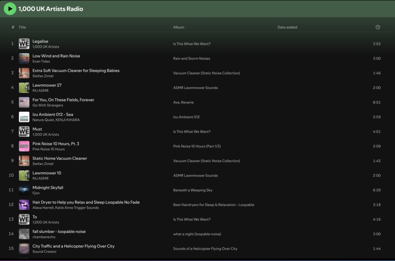Open artist Go With Strangers
Viewport: 395px width, 261px height.
pyautogui.click(x=47, y=105)
